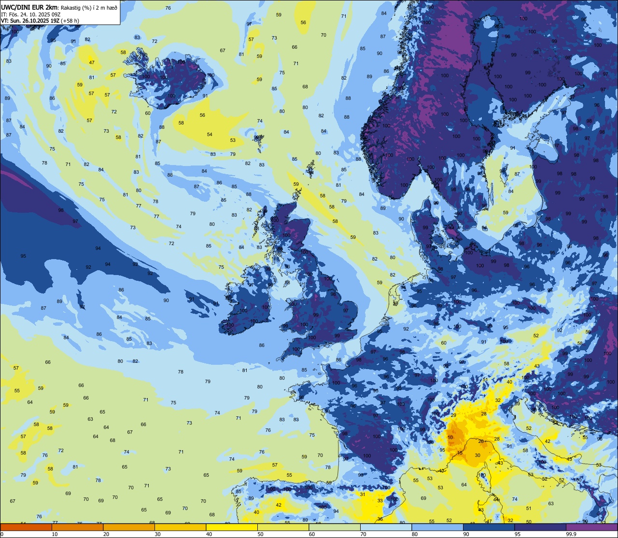Click the pale blue 70–80 legend swatch
The image size is (618, 538).
point(386,527)
